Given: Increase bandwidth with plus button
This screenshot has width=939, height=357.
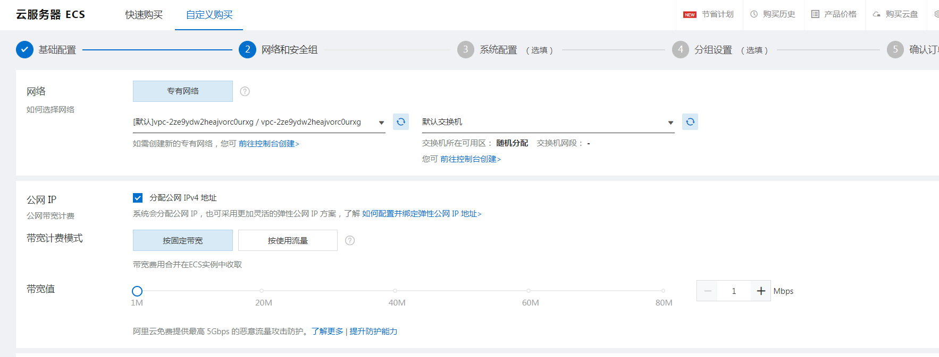Looking at the screenshot, I should 761,291.
